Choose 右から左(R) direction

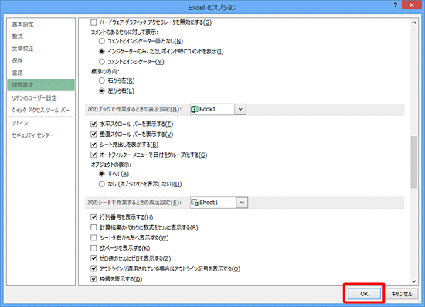click(x=102, y=80)
